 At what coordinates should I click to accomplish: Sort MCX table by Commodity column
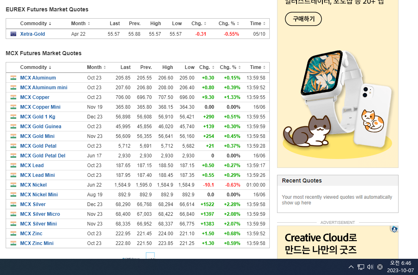(36, 67)
